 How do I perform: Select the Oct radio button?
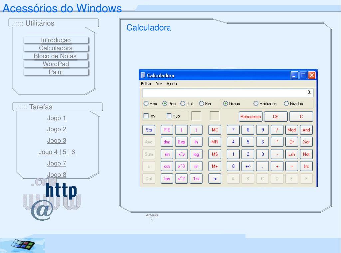(187, 104)
